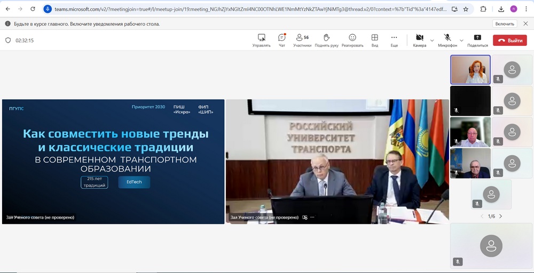The width and height of the screenshot is (534, 273).
Task: Click the 215 лет традиций badge on slide
Action: tap(95, 182)
